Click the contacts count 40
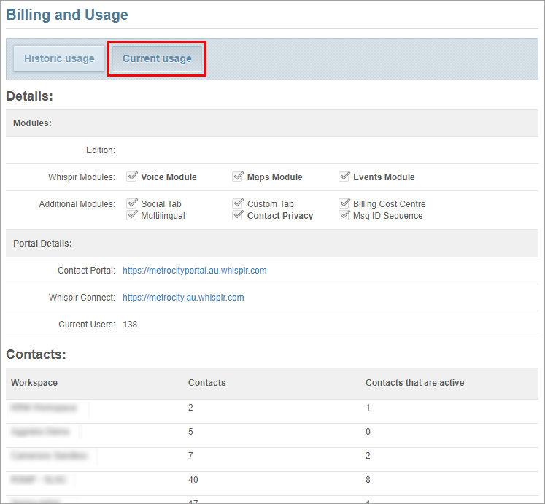This screenshot has height=504, width=545. 193,480
